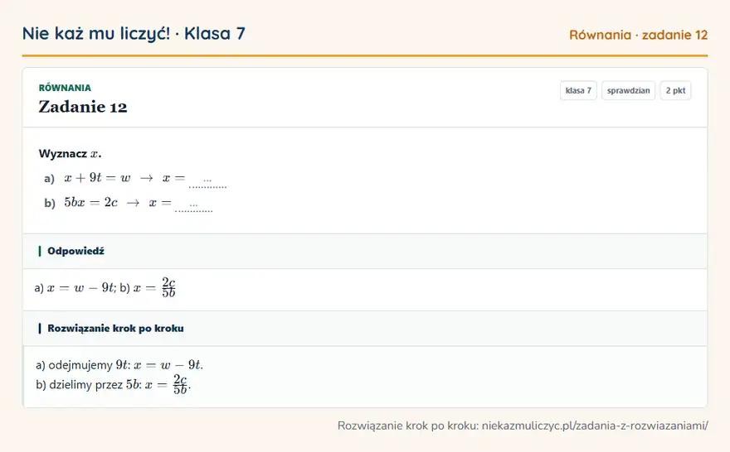
Task: Click the 'Rozwiązanie krok po kroku' section header
Action: coord(365,329)
